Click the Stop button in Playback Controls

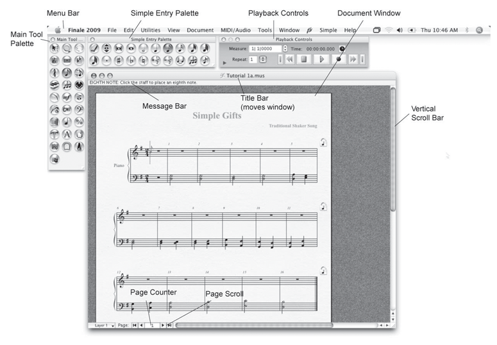pyautogui.click(x=304, y=59)
